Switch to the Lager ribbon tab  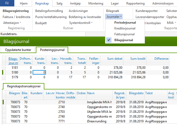(115, 3)
